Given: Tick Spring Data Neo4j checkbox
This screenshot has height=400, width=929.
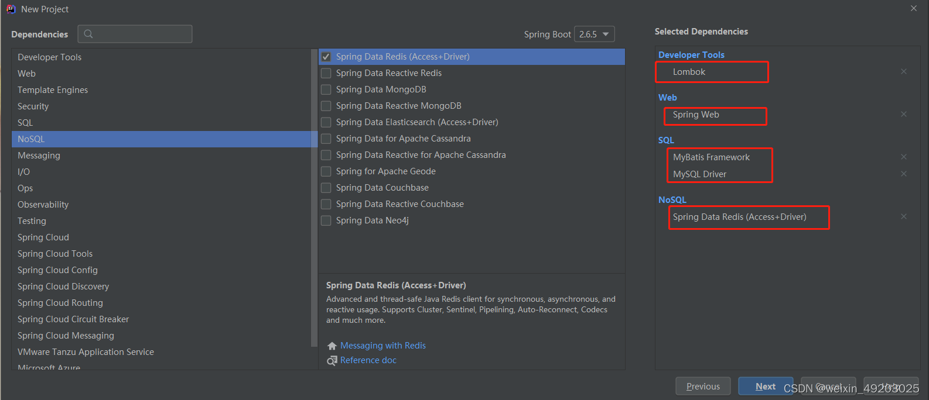Looking at the screenshot, I should pos(326,220).
